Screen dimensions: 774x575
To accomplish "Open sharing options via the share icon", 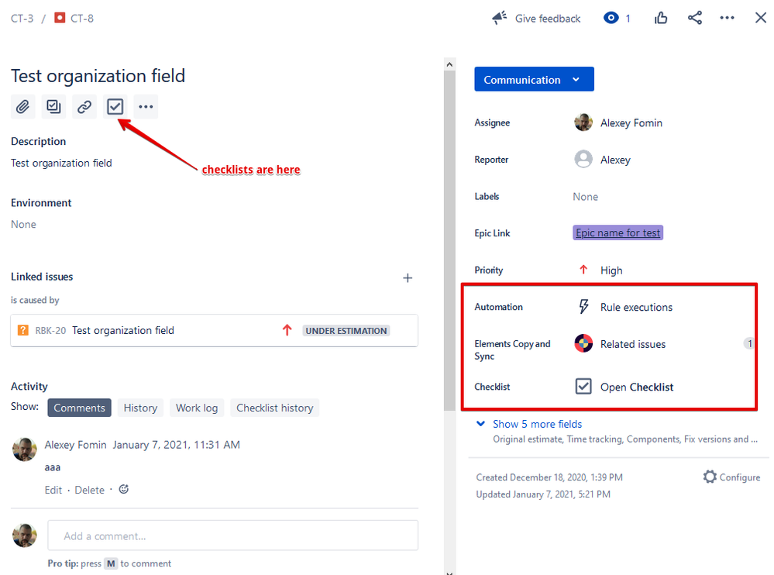I will (x=694, y=18).
